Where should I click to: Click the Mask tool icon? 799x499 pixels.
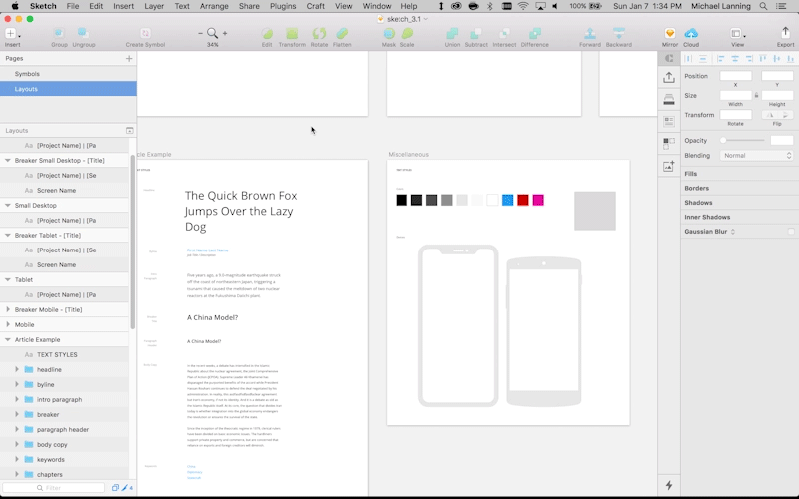pyautogui.click(x=389, y=34)
